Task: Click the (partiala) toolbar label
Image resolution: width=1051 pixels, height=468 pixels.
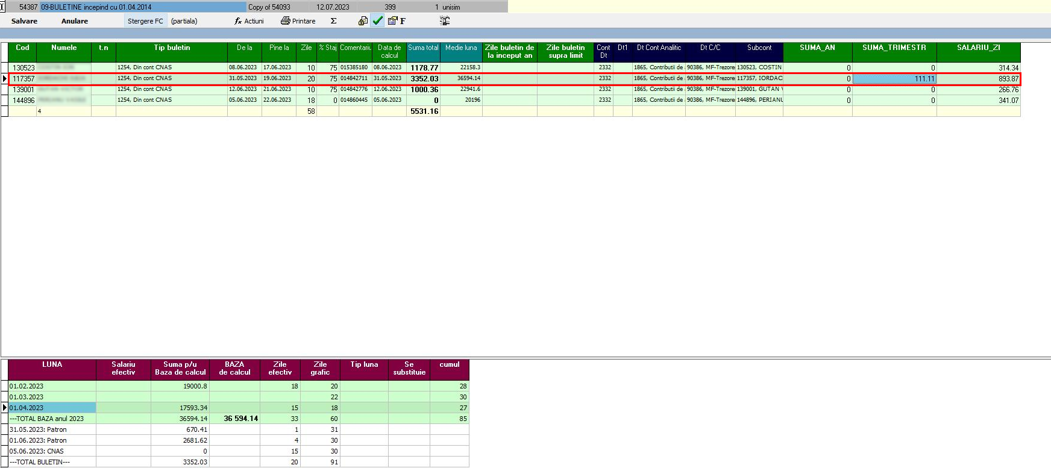Action: coord(184,21)
